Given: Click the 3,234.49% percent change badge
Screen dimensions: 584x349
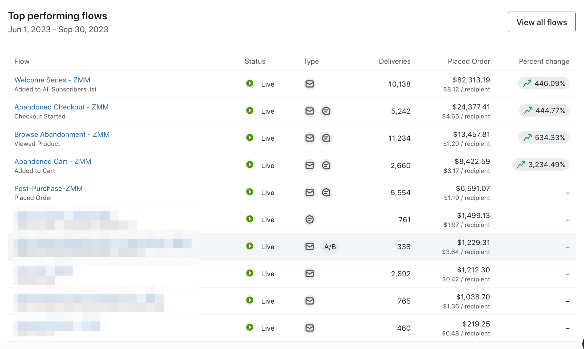Looking at the screenshot, I should (x=540, y=165).
